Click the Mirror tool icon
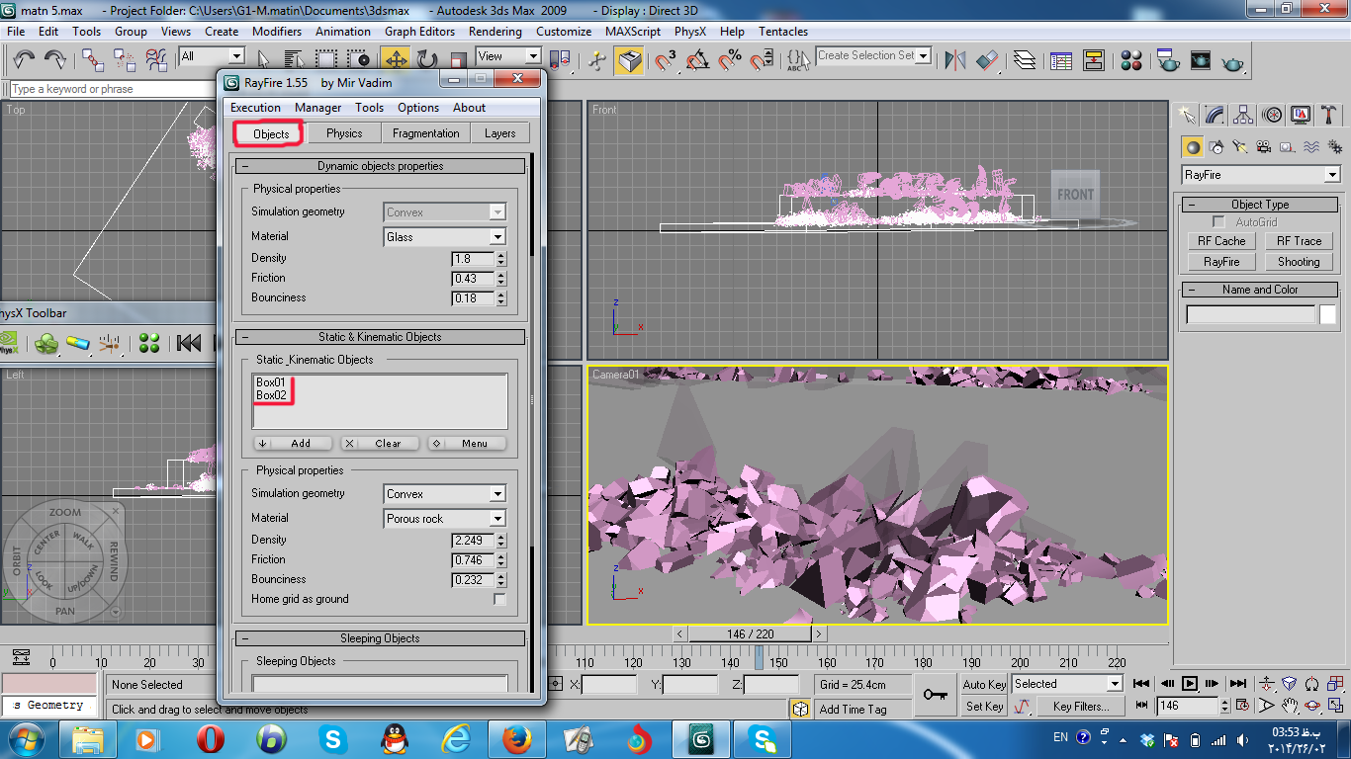1351x759 pixels. point(954,59)
